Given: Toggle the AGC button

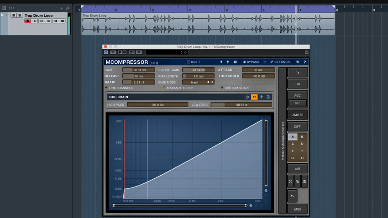Looking at the screenshot, I should pyautogui.click(x=298, y=95).
